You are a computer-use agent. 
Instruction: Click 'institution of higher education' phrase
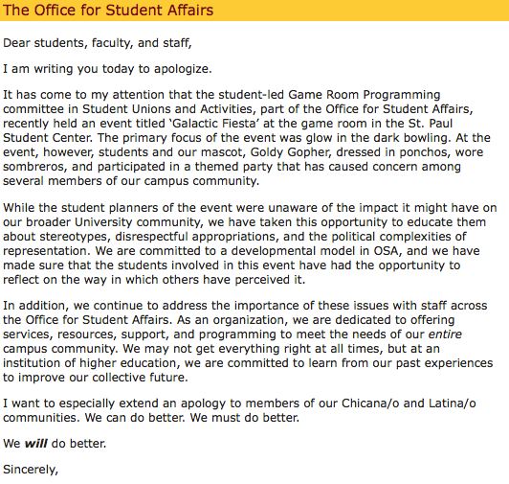pos(91,363)
